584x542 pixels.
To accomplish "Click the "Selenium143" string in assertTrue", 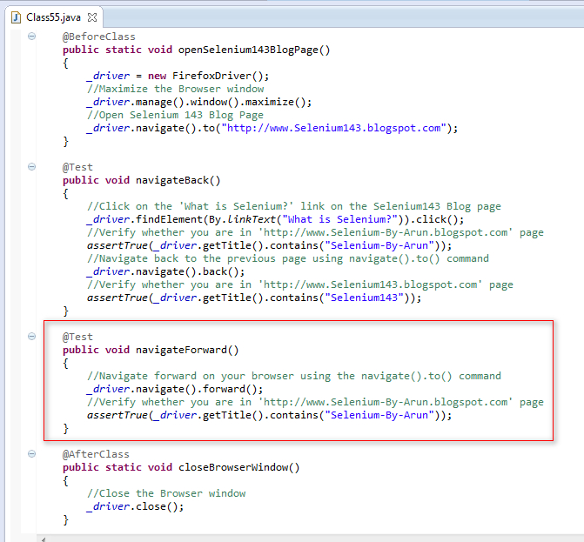I will click(365, 298).
